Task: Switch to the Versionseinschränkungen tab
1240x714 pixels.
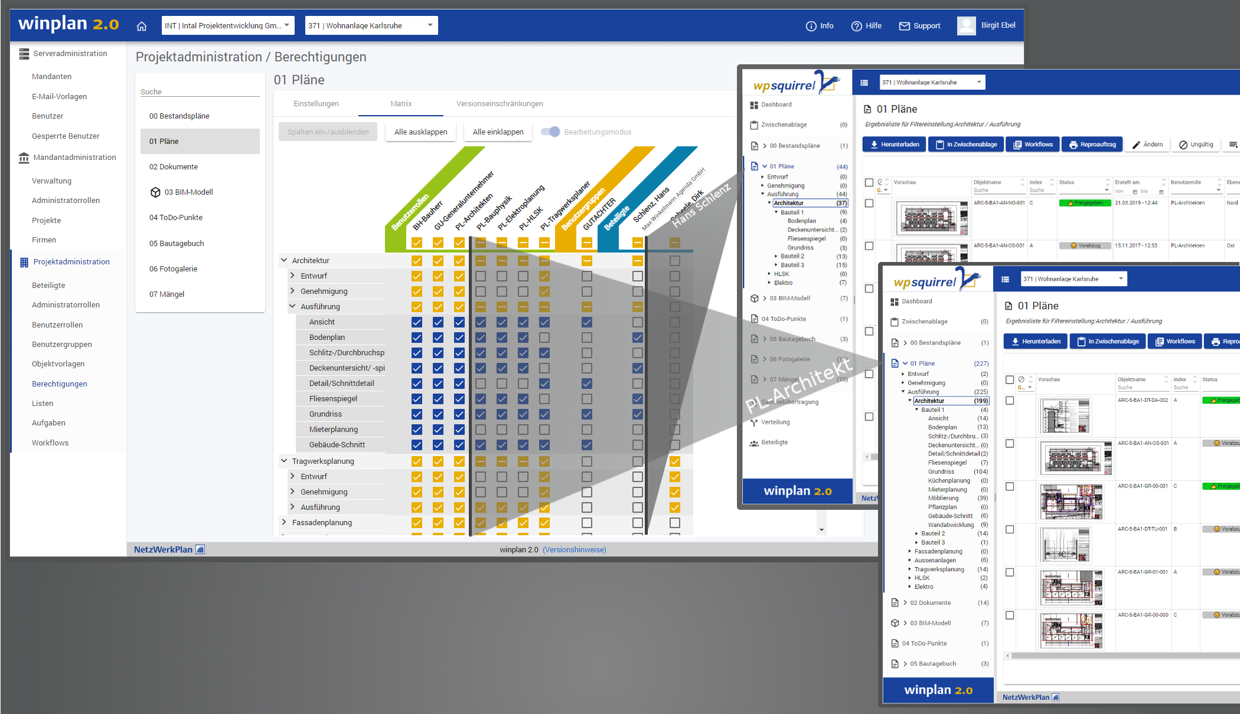Action: 500,104
